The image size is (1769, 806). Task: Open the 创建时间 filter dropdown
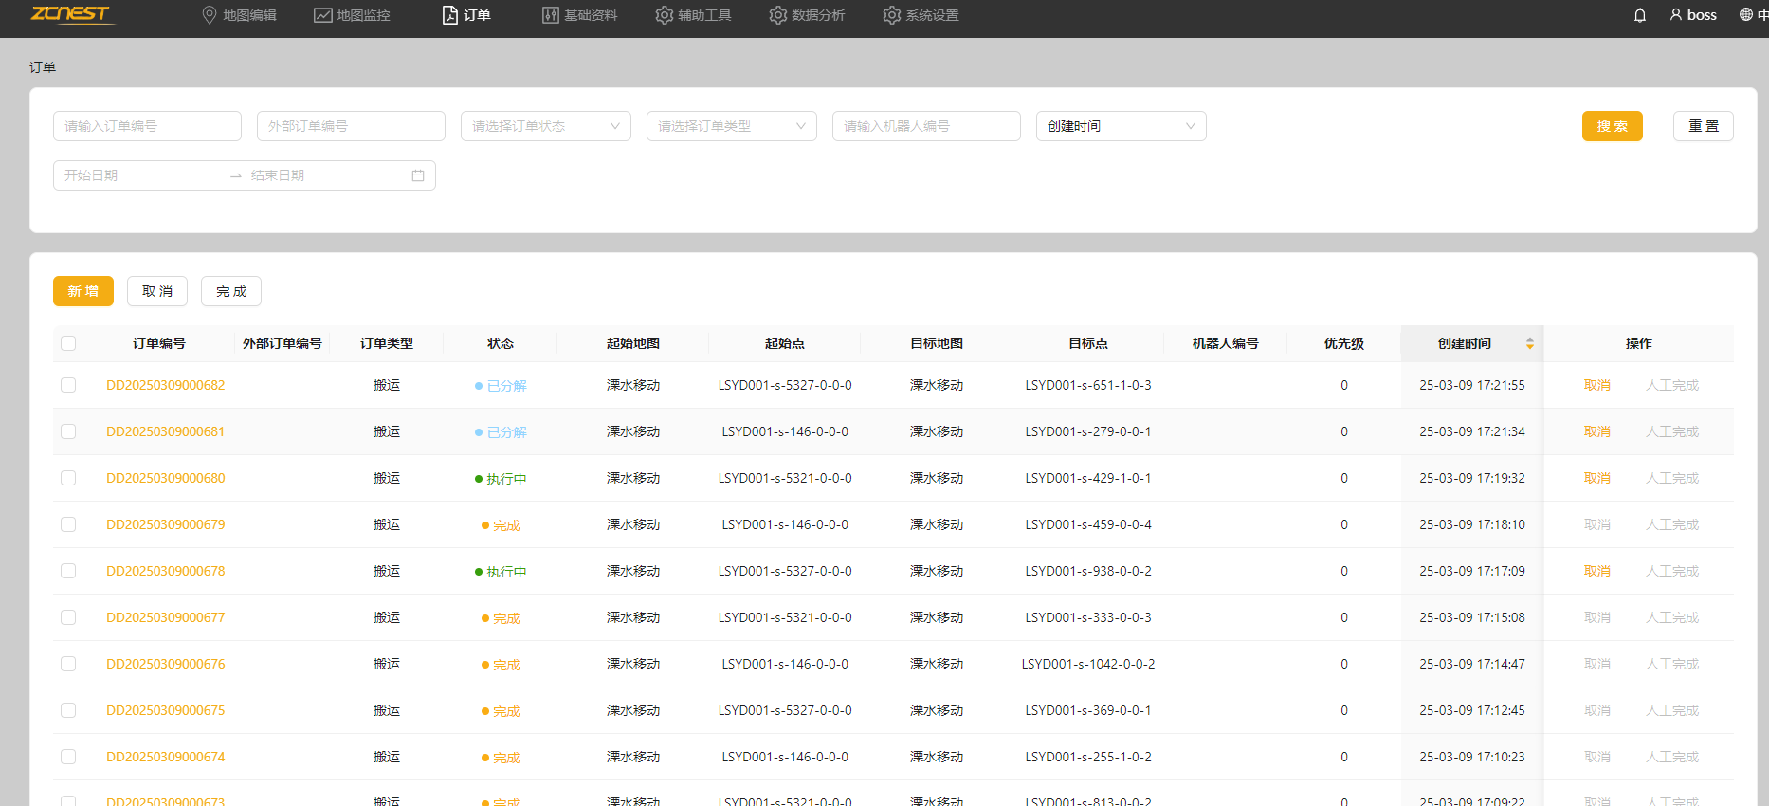(x=1122, y=126)
